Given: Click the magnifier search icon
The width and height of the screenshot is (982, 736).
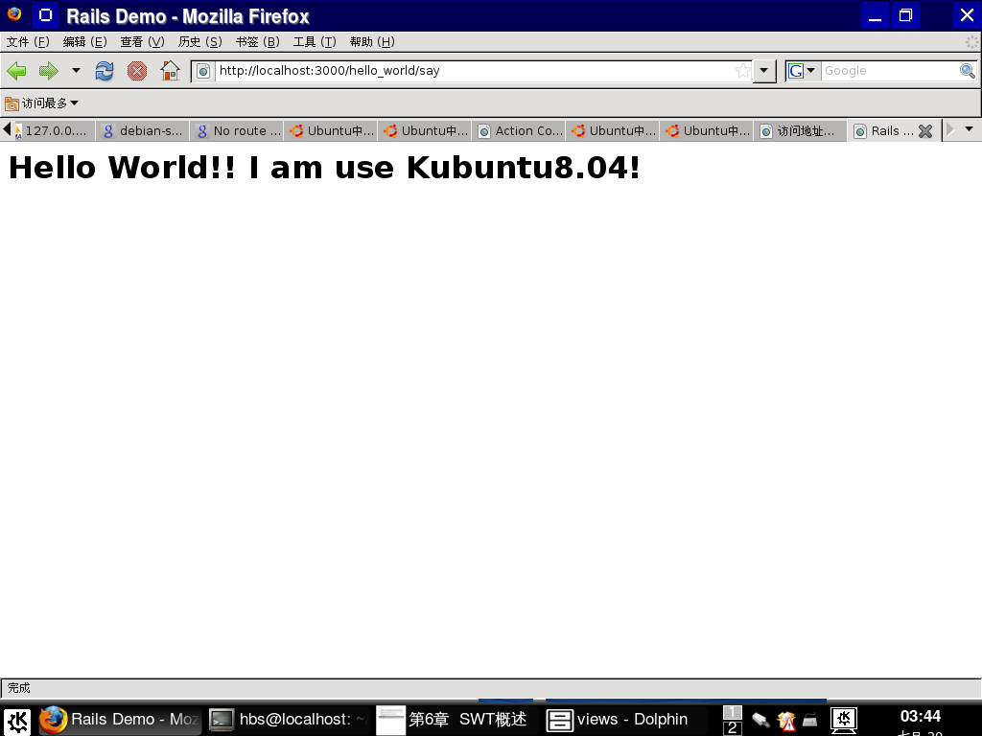Looking at the screenshot, I should point(967,71).
